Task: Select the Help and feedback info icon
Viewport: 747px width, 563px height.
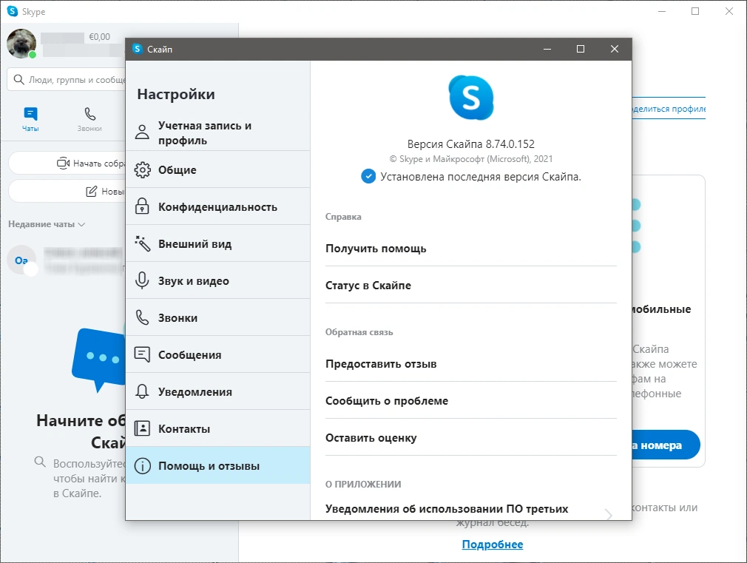Action: (x=142, y=465)
